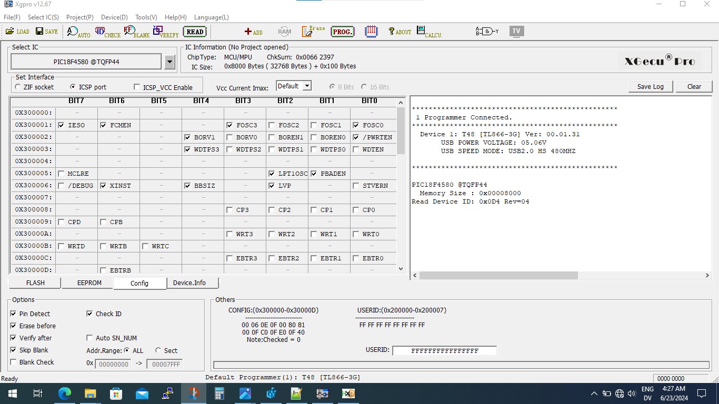The image size is (719, 404).
Task: Open the ABOUT toolbar item
Action: click(400, 32)
